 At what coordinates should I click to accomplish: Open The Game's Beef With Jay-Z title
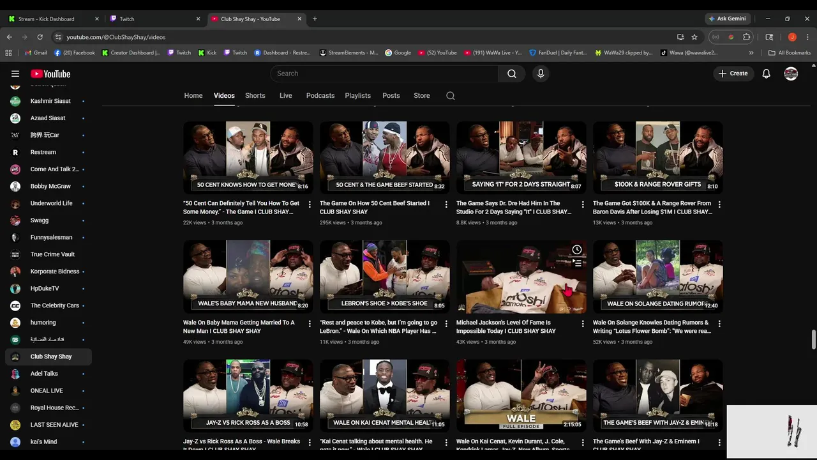646,445
